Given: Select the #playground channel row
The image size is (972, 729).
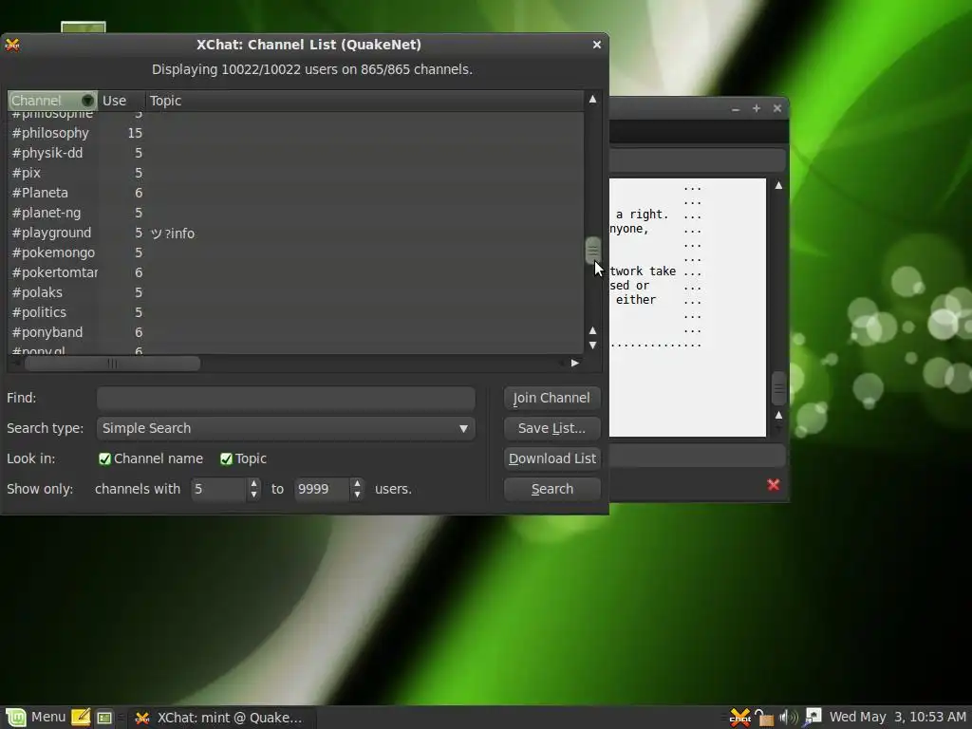Looking at the screenshot, I should [x=295, y=233].
